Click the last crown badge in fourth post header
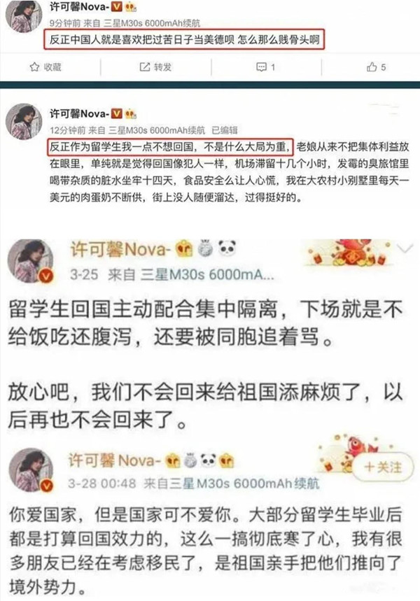This screenshot has width=420, height=601. click(x=226, y=461)
